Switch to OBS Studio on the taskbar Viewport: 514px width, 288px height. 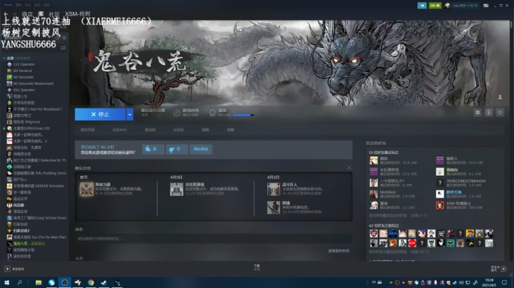64,282
